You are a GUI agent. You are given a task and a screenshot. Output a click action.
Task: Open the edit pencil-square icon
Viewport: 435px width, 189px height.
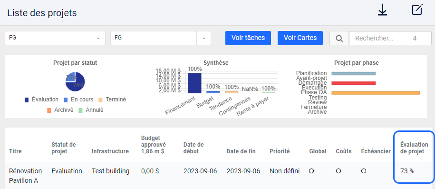click(x=417, y=10)
